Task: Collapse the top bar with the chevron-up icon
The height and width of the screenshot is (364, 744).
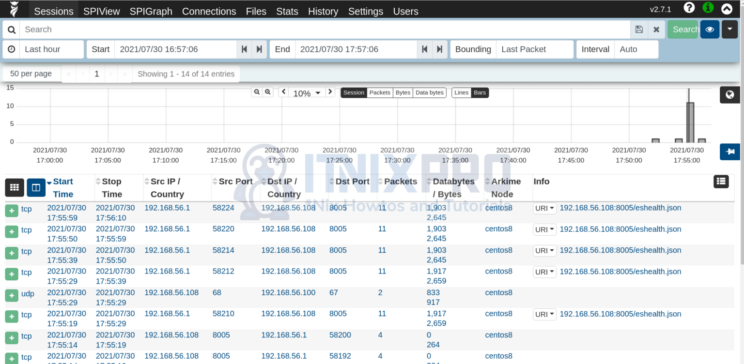Action: click(727, 8)
